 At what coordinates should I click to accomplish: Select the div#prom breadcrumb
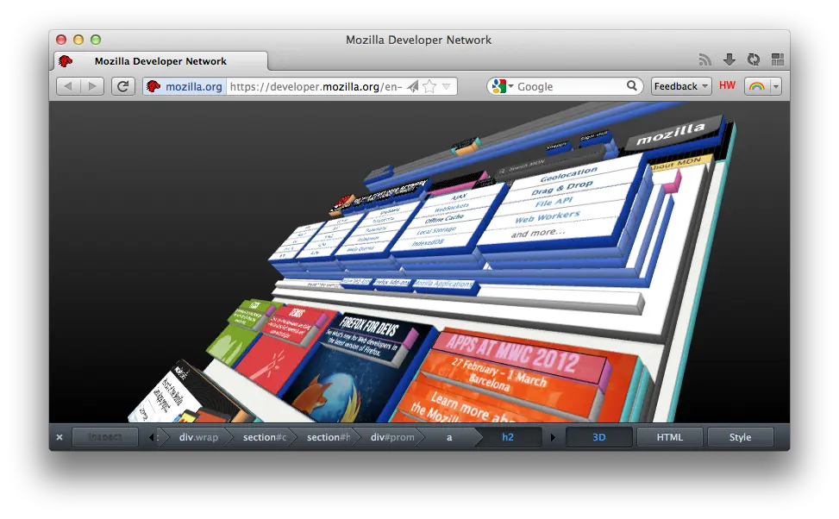392,437
